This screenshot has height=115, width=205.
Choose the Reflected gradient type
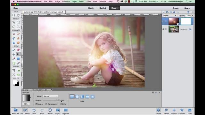click(87, 96)
